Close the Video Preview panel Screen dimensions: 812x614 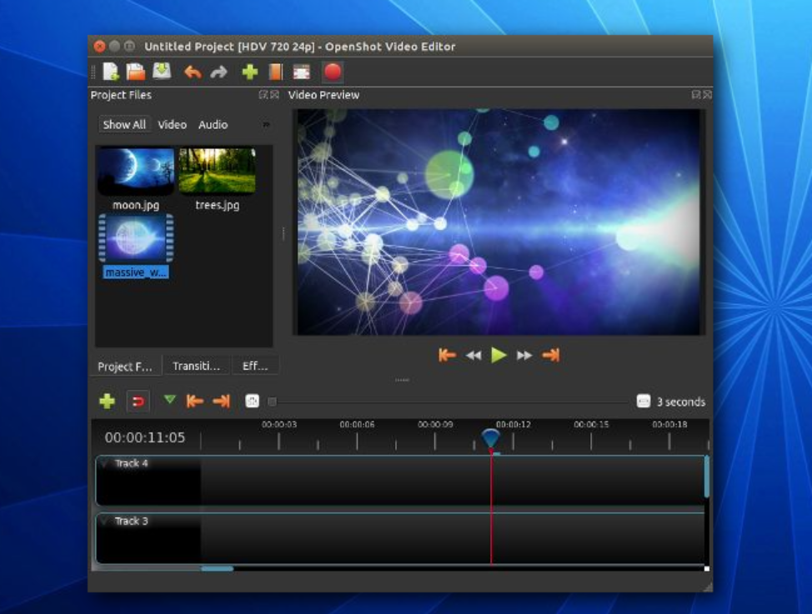(x=708, y=95)
